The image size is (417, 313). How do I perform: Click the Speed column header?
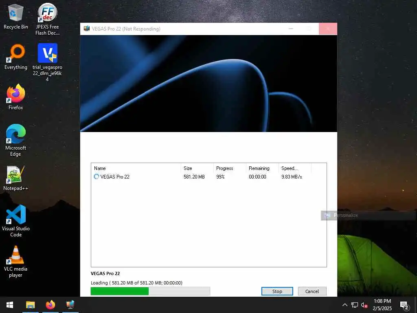[295, 168]
